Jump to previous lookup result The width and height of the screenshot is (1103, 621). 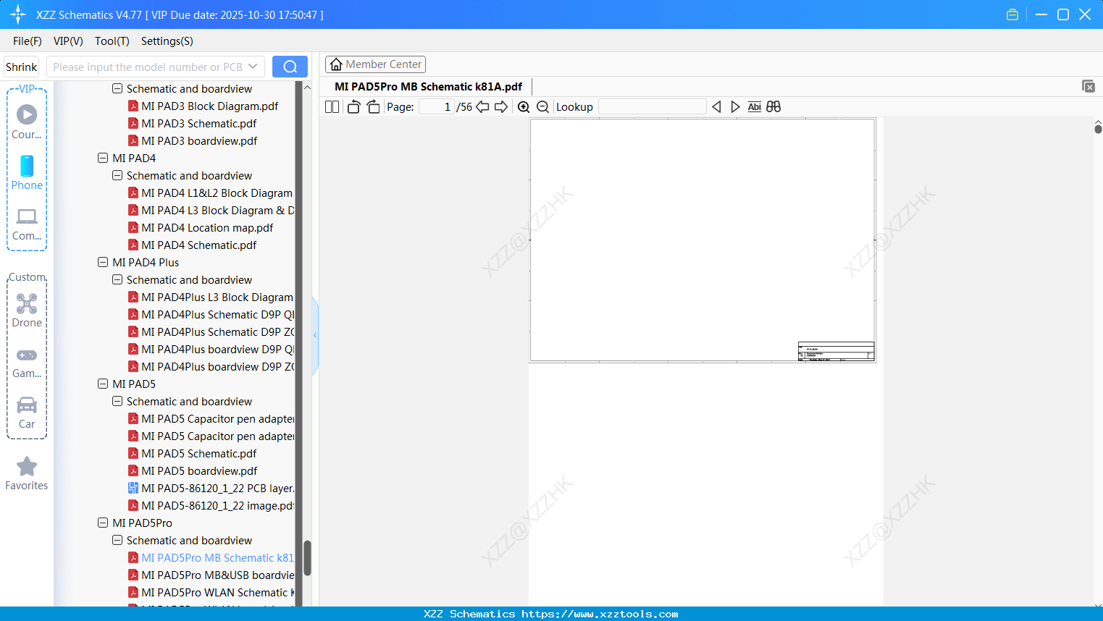716,107
